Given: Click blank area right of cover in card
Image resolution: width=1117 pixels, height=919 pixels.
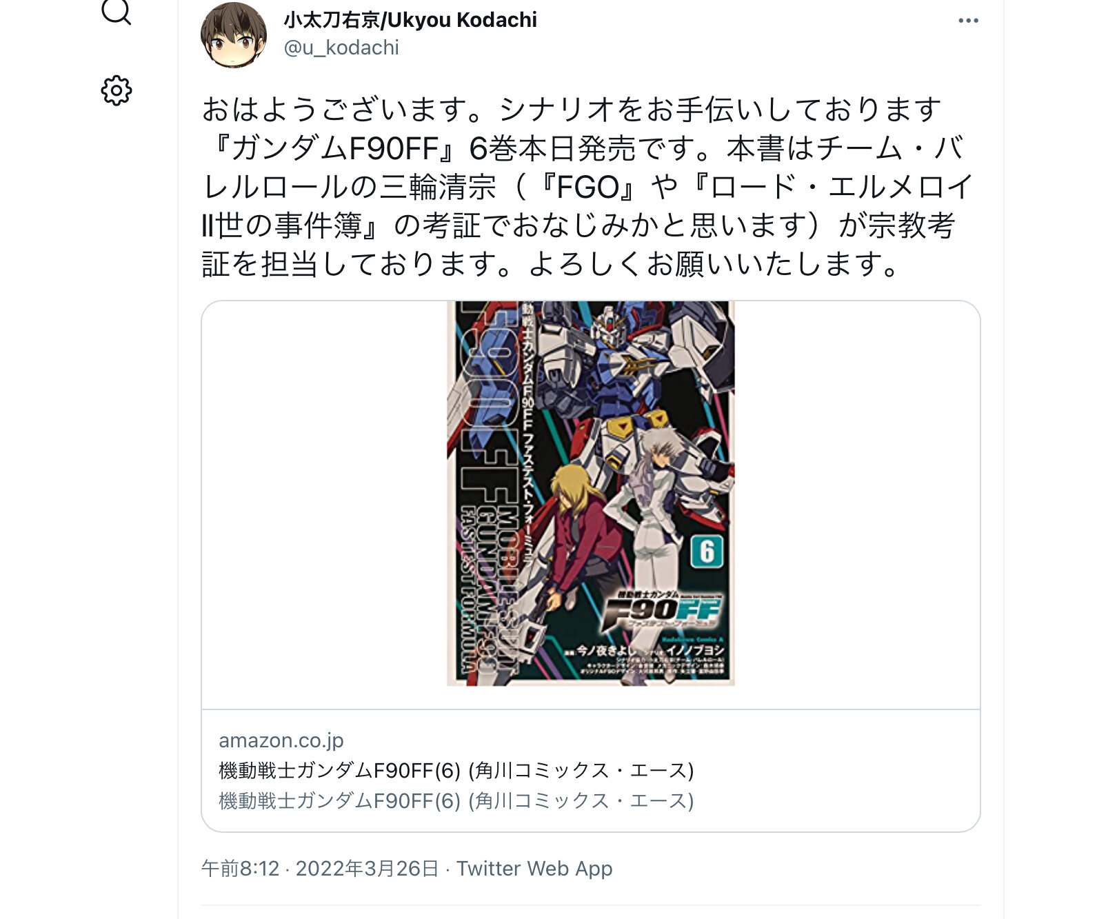Looking at the screenshot, I should (x=857, y=503).
